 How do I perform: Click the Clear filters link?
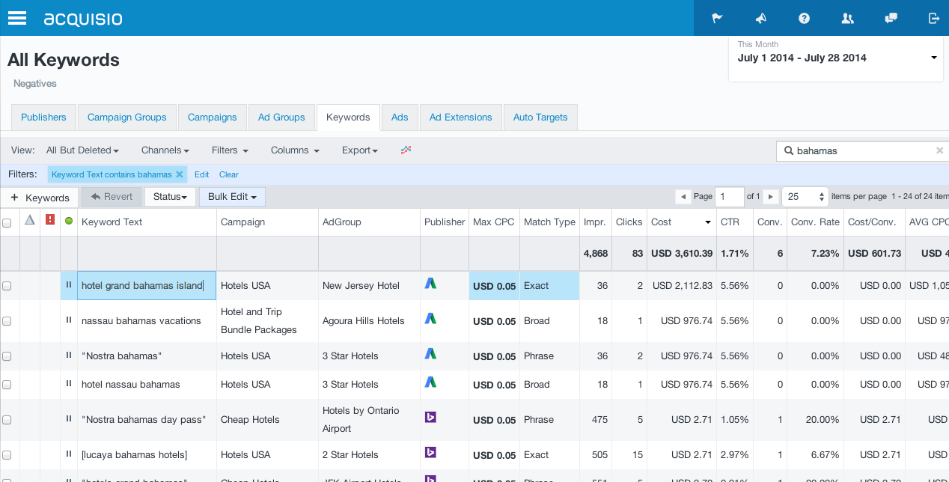tap(229, 174)
